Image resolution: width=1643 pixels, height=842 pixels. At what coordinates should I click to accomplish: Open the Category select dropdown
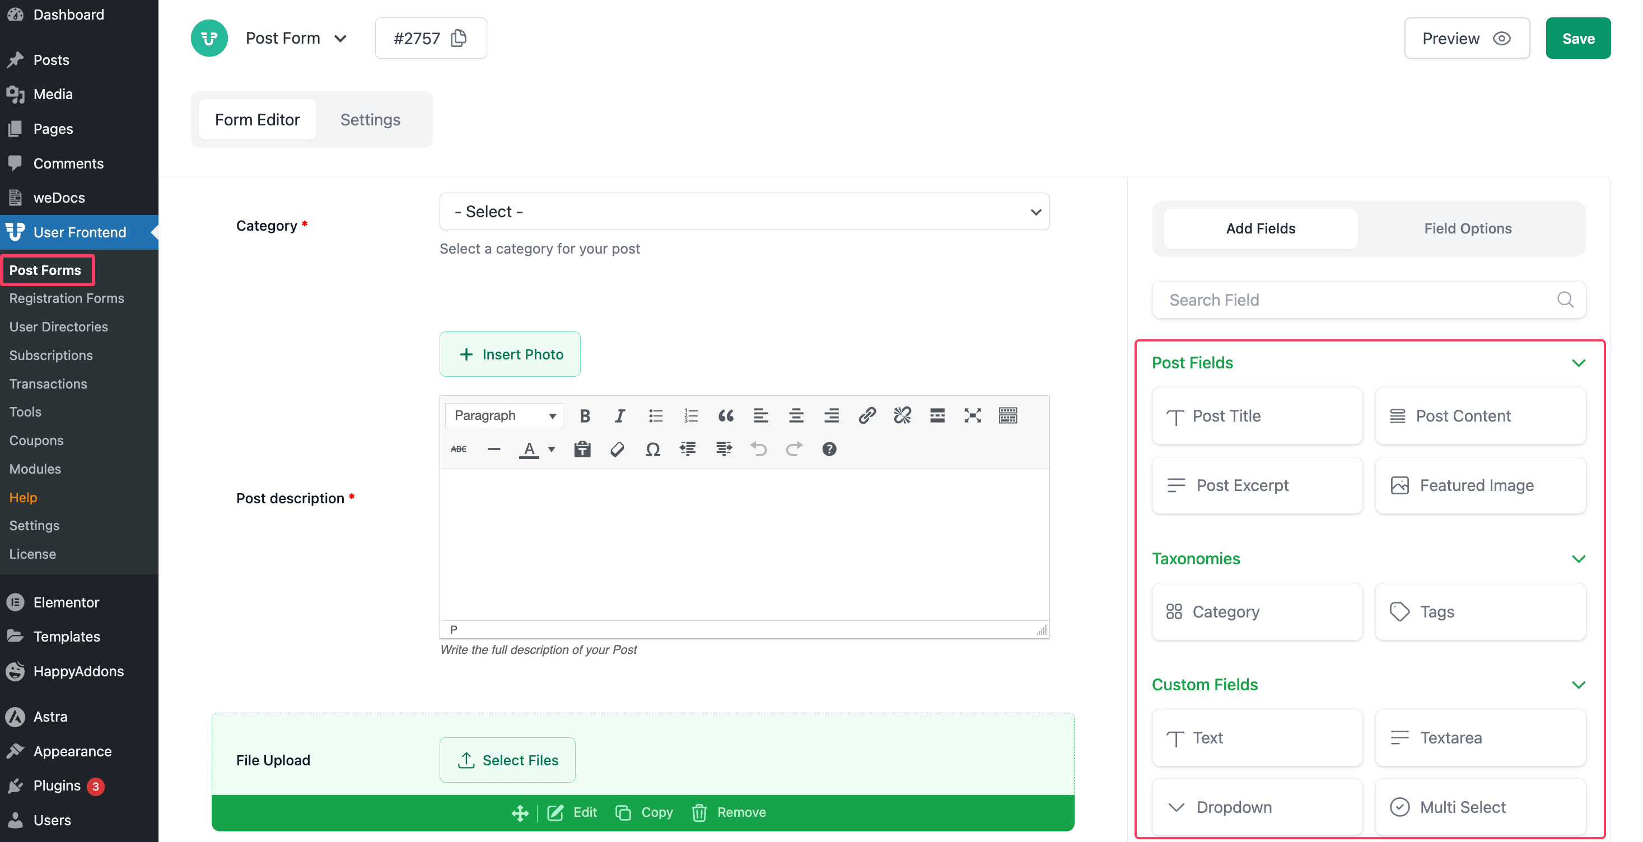[744, 212]
